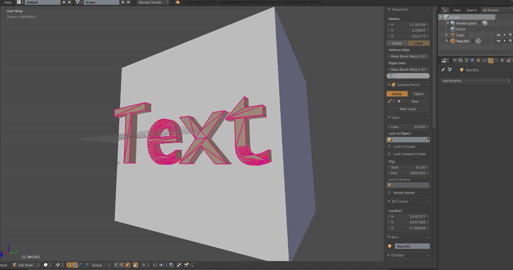Viewport: 513px width, 270px height.
Task: Toggle selectability arrow for Text.001
Action: tap(505, 41)
